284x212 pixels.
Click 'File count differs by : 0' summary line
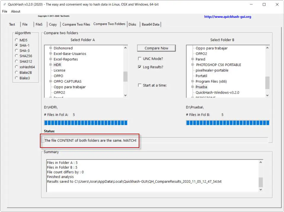(x=65, y=172)
